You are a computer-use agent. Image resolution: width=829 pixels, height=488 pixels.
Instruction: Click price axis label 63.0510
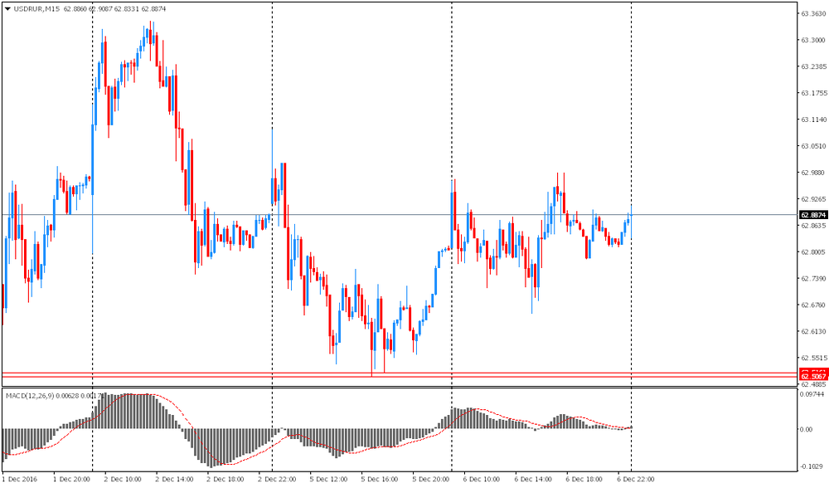click(813, 146)
